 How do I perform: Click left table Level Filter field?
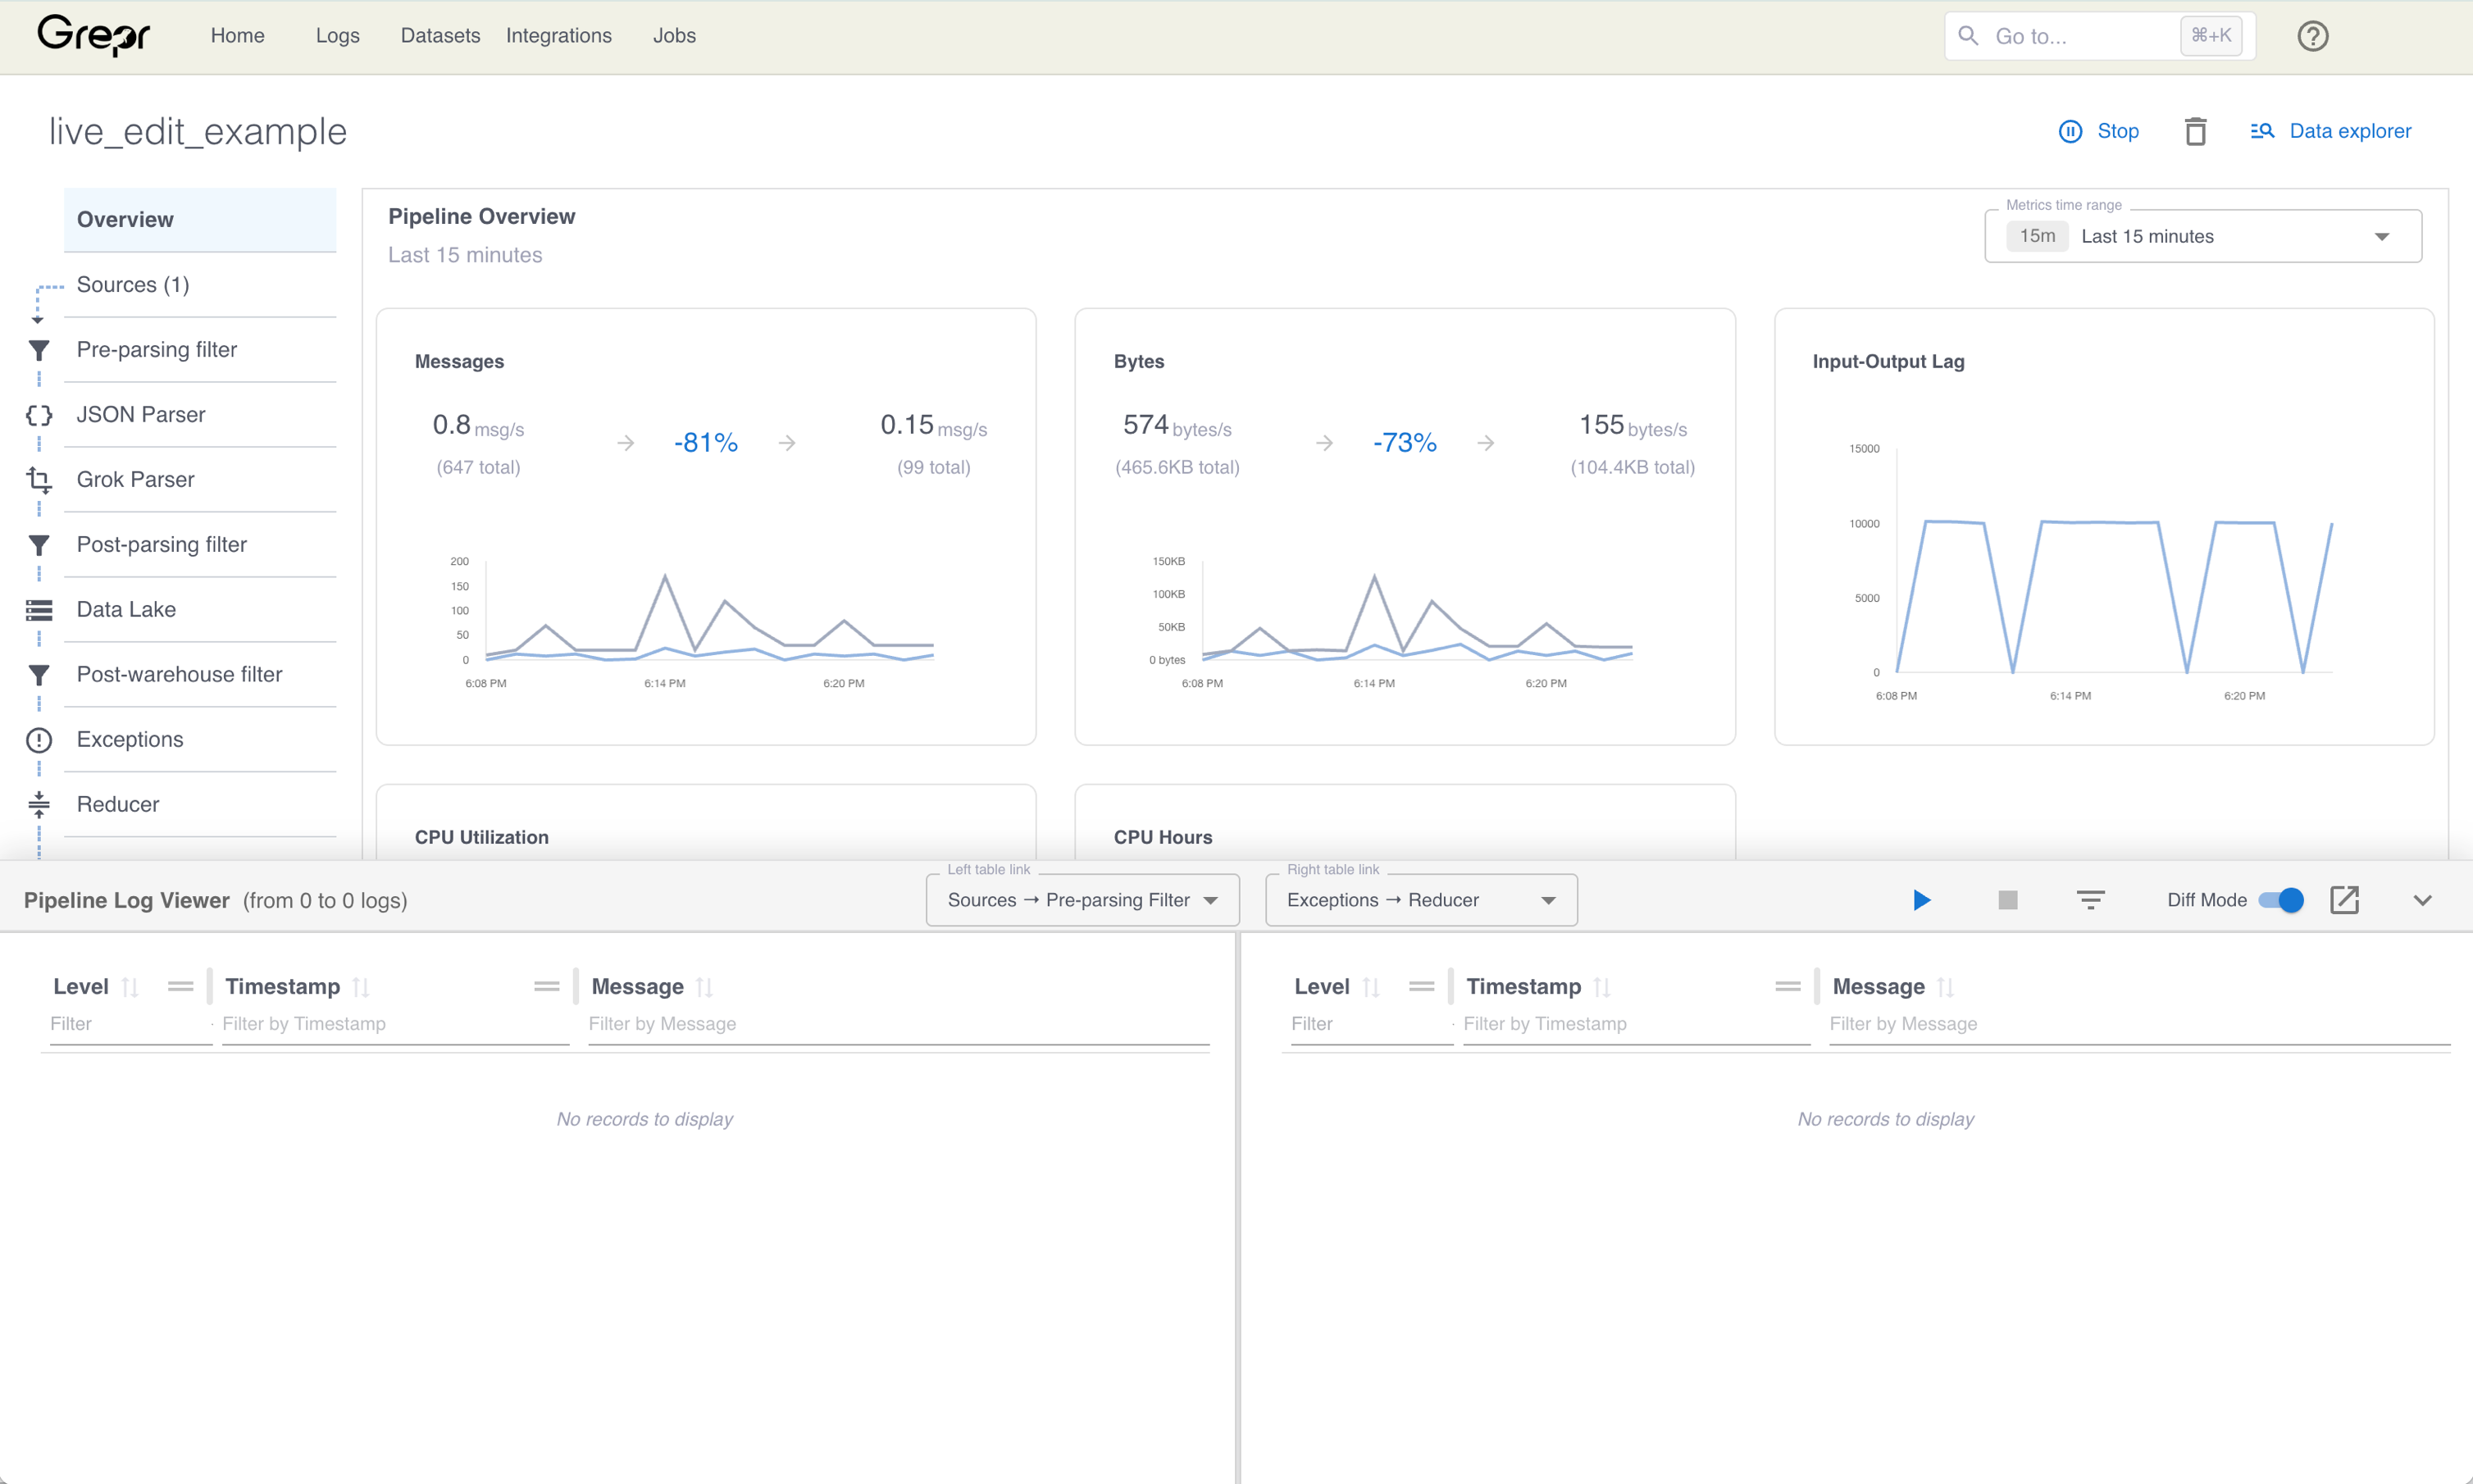[x=130, y=1025]
